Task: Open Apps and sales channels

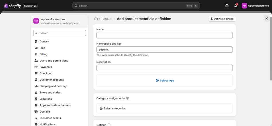Action: tap(55, 105)
